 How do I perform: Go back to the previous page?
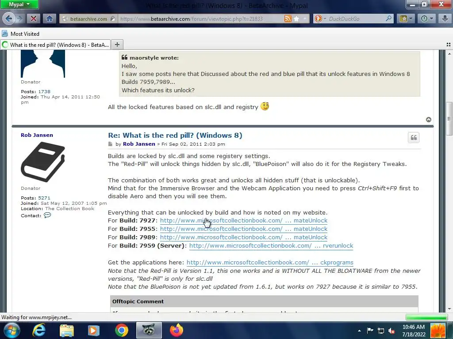(8, 19)
